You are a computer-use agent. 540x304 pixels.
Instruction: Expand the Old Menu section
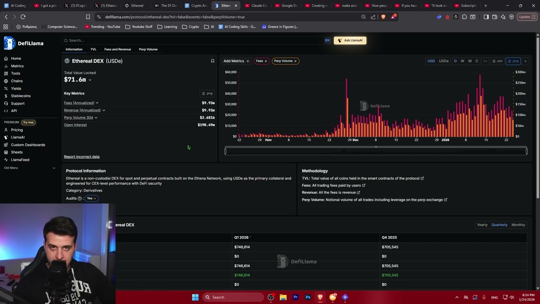[30, 168]
